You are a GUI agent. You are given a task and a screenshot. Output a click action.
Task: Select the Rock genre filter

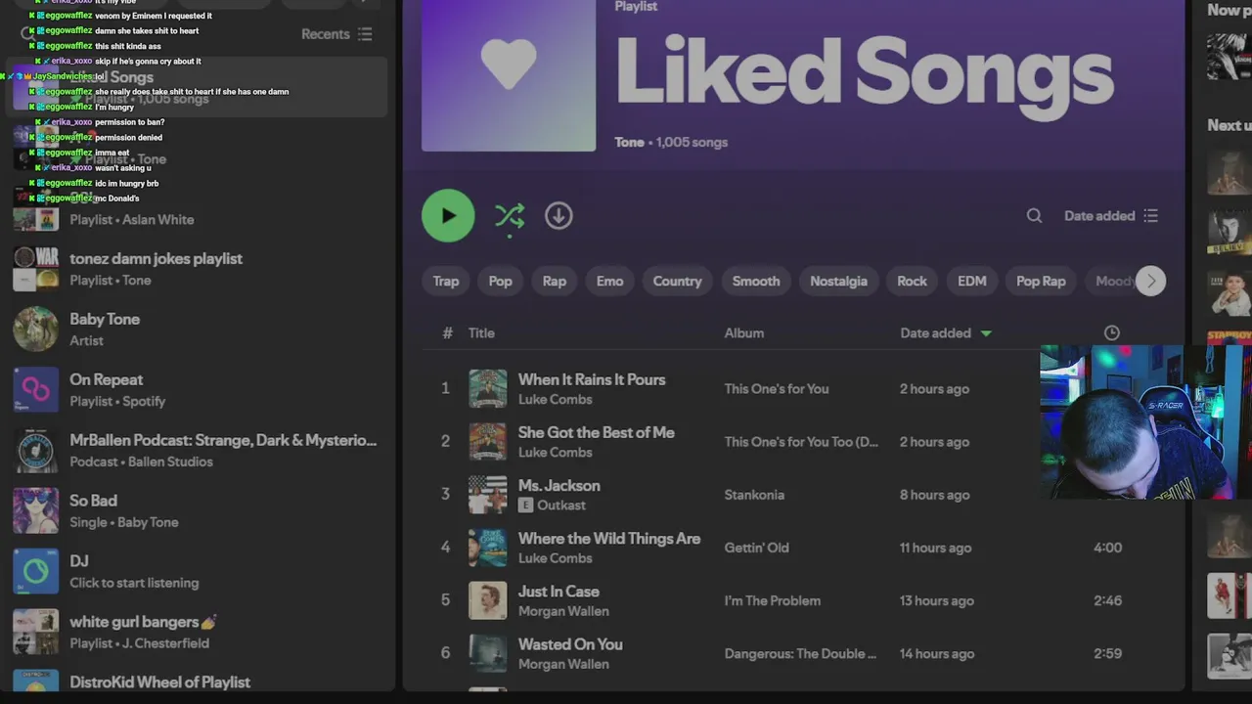tap(912, 282)
